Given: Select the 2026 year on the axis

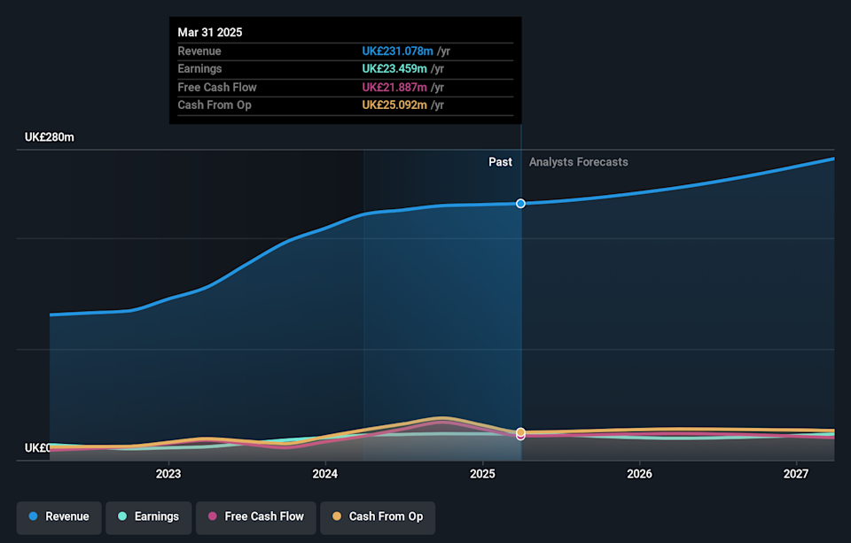Looking at the screenshot, I should pos(639,474).
